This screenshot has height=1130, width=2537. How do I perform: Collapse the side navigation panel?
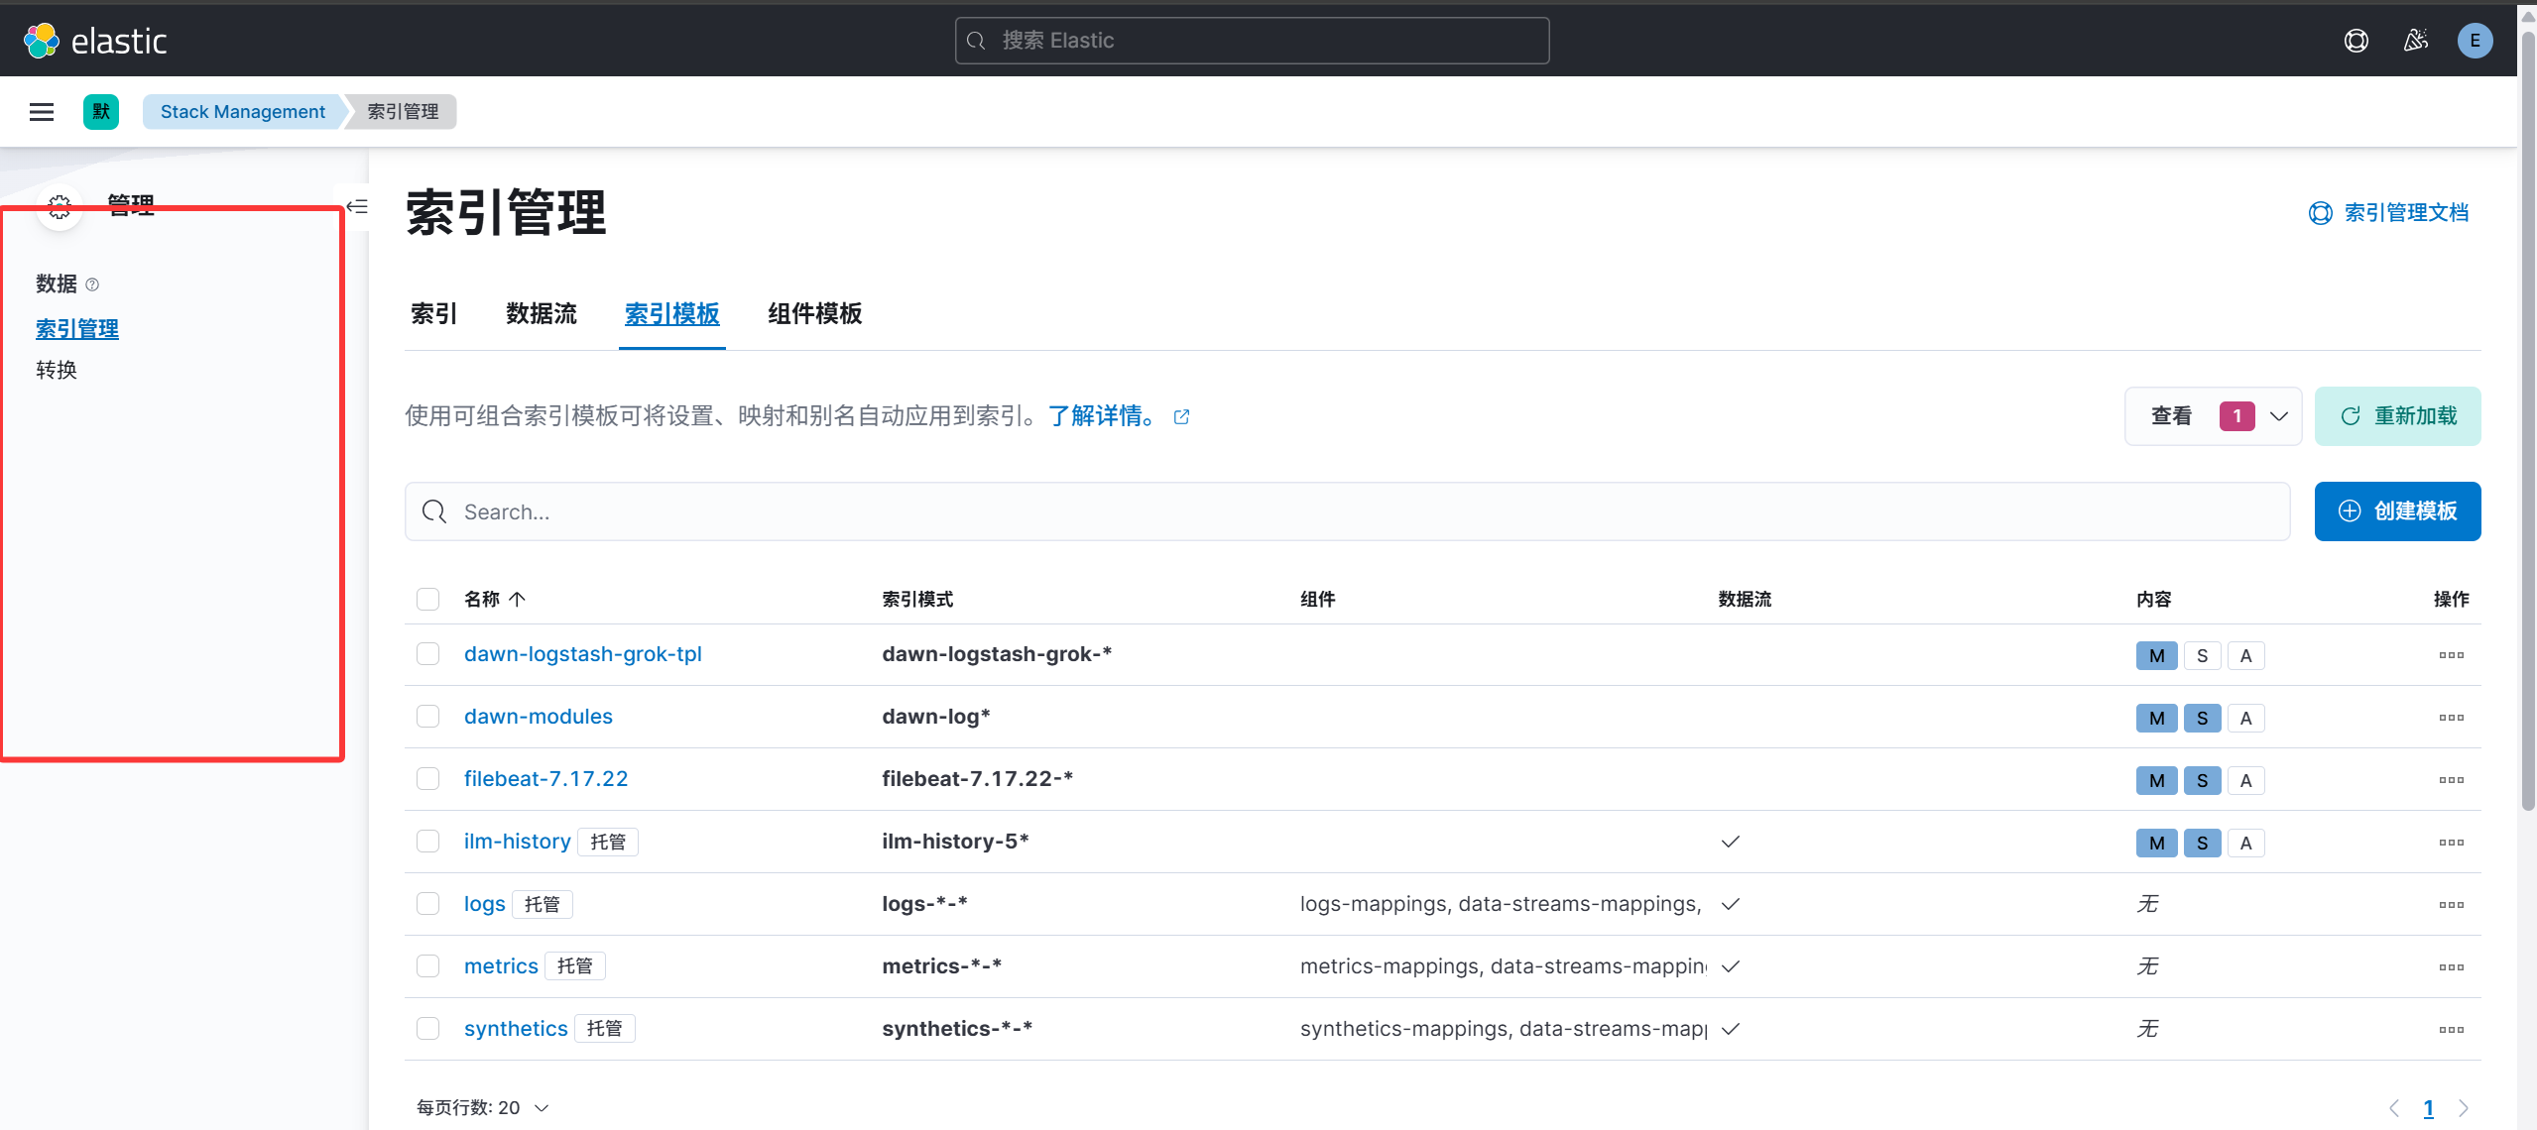[356, 206]
